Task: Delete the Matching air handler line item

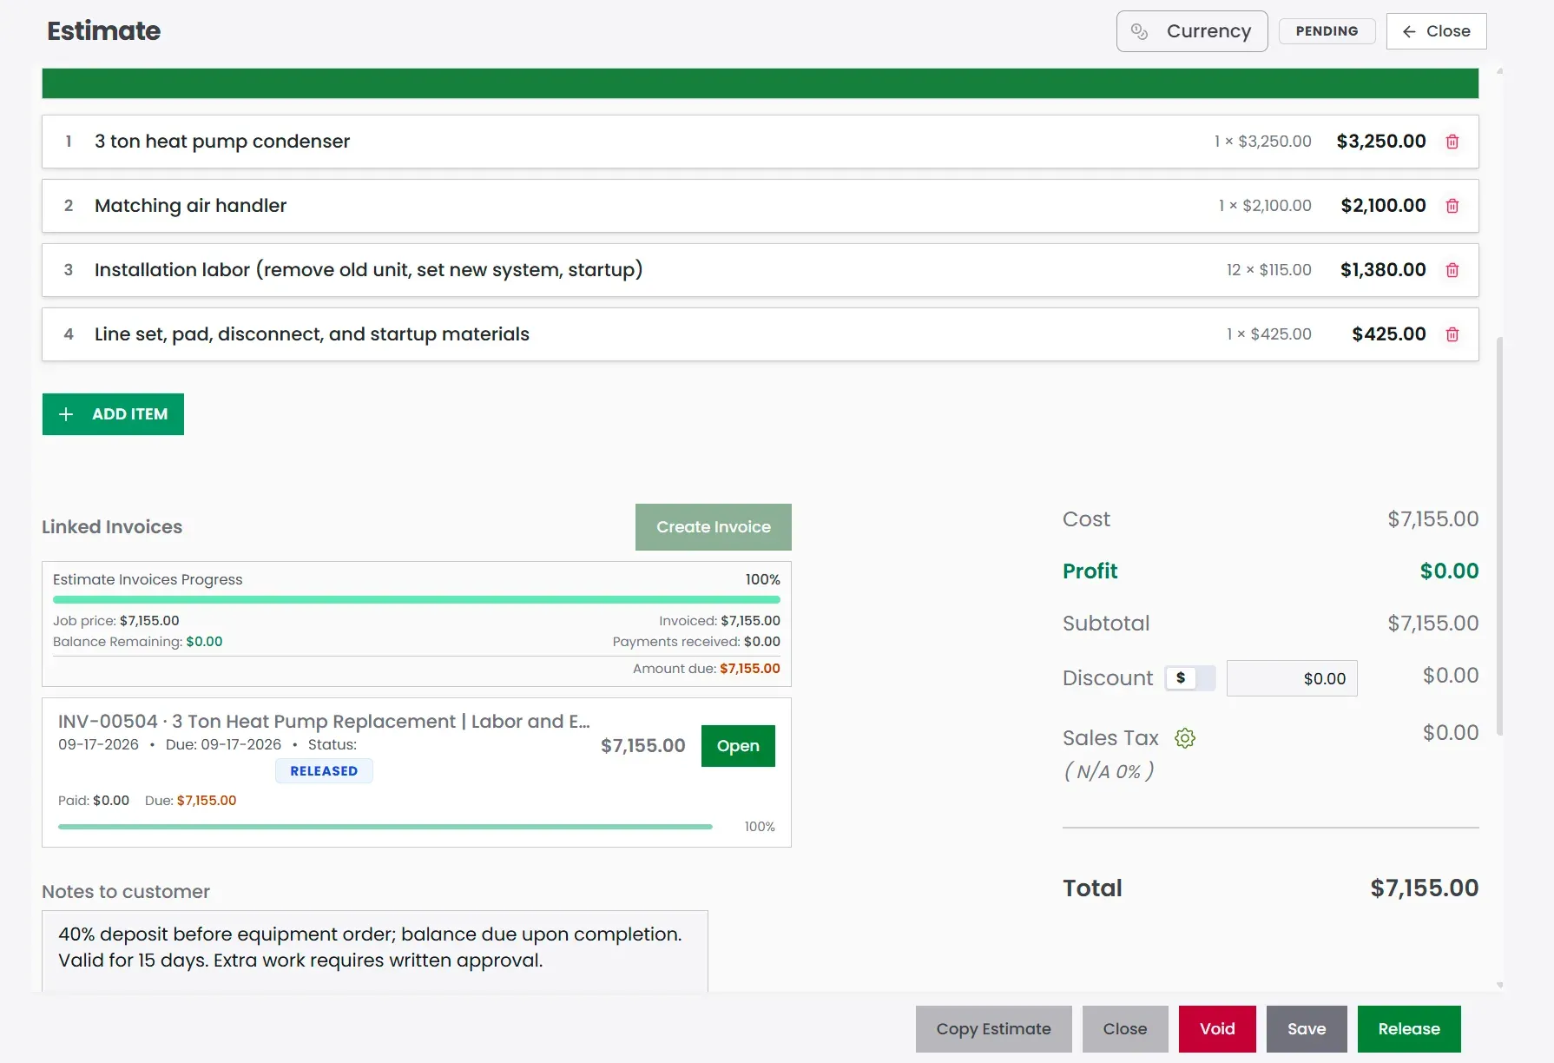Action: point(1452,206)
